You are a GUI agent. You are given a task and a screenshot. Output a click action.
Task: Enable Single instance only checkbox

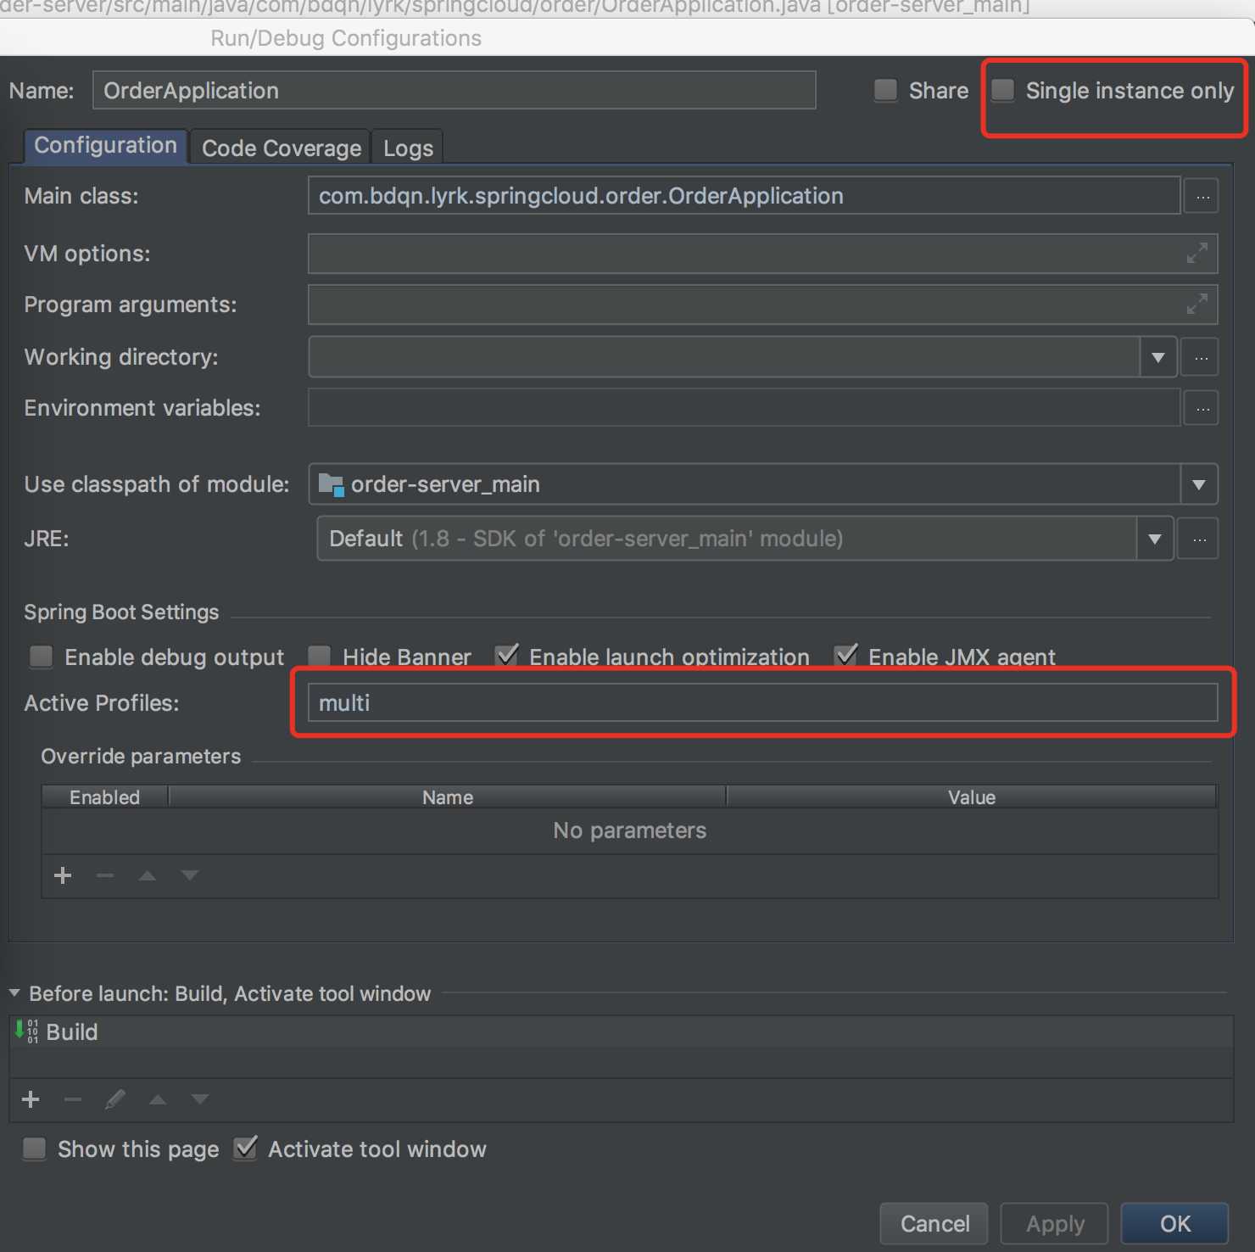[1003, 91]
